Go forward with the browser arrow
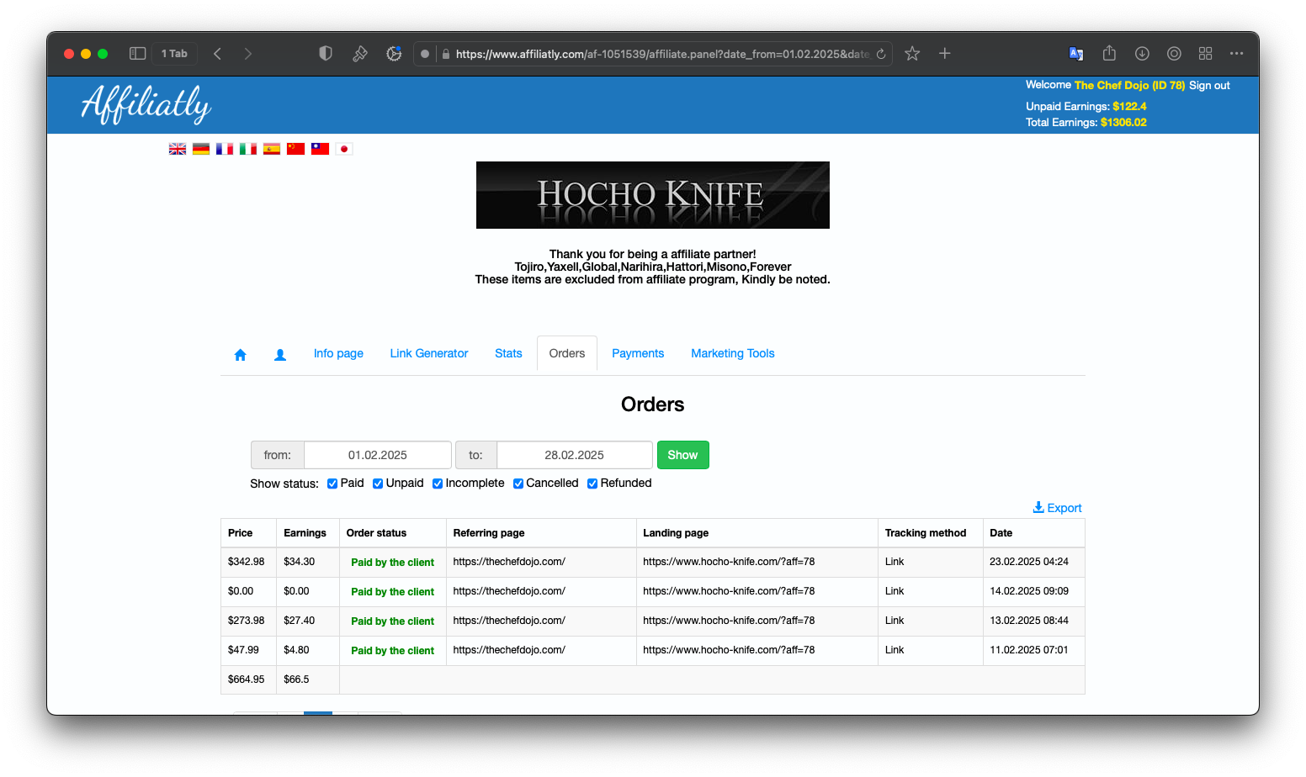This screenshot has width=1306, height=777. tap(247, 53)
